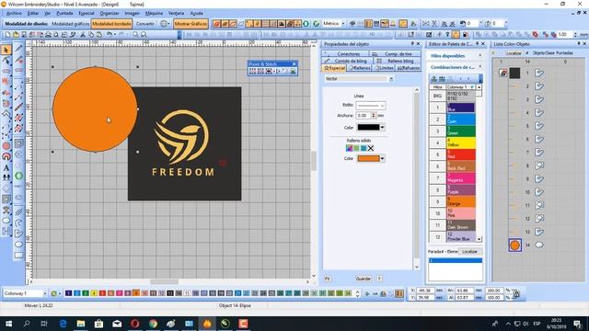Click the Zoom magnifier icon
589x331 pixels.
click(135, 35)
